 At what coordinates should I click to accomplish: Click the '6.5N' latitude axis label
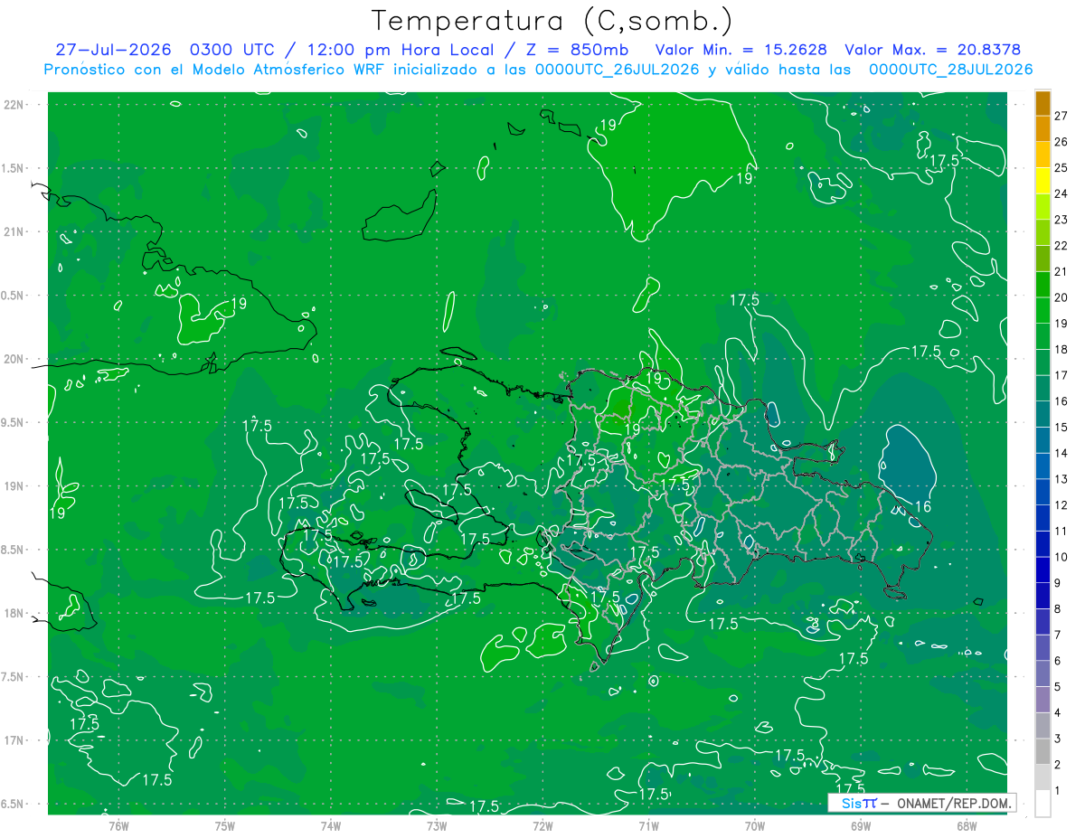(14, 805)
